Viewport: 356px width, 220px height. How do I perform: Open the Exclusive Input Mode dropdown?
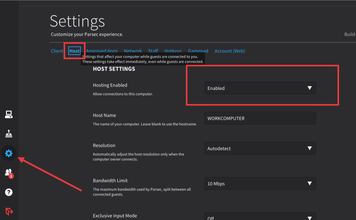260,217
